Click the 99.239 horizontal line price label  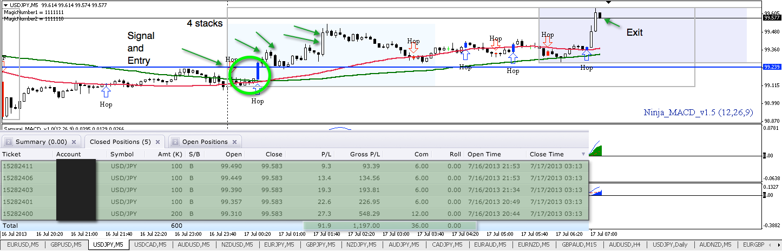pos(772,67)
